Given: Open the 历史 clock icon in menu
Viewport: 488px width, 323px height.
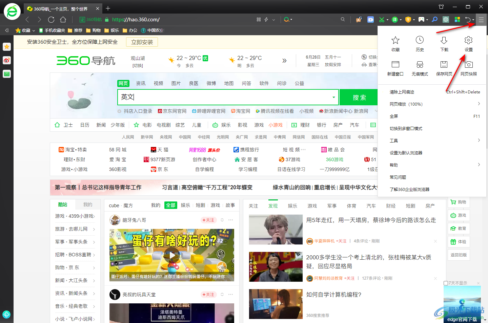Looking at the screenshot, I should (x=420, y=40).
